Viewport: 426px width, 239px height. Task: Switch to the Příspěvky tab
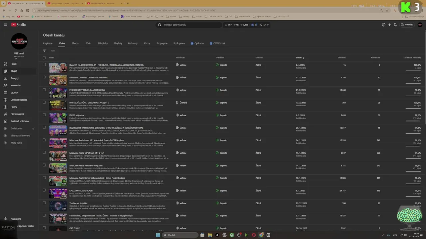coord(103,43)
